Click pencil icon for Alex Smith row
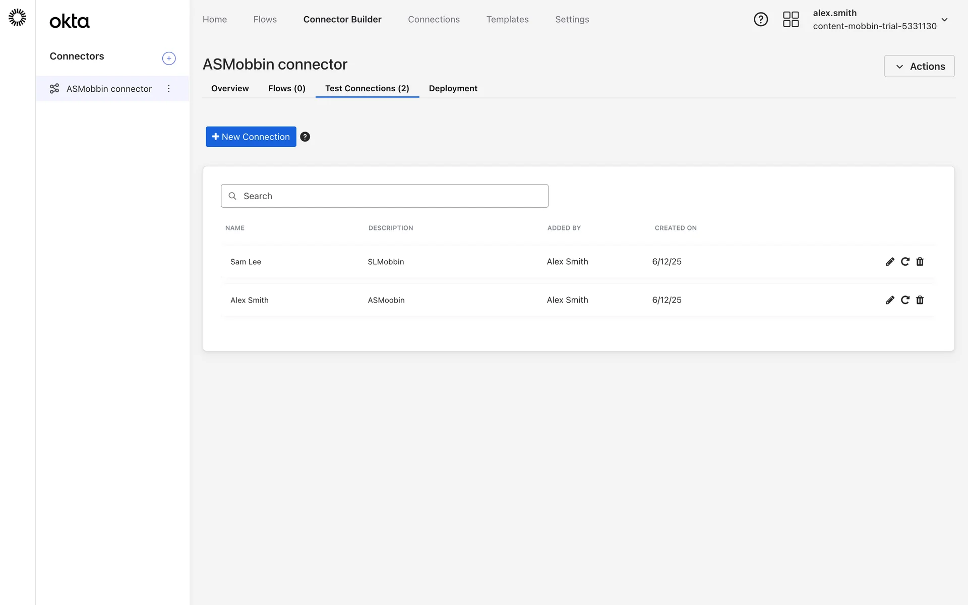 pos(890,300)
